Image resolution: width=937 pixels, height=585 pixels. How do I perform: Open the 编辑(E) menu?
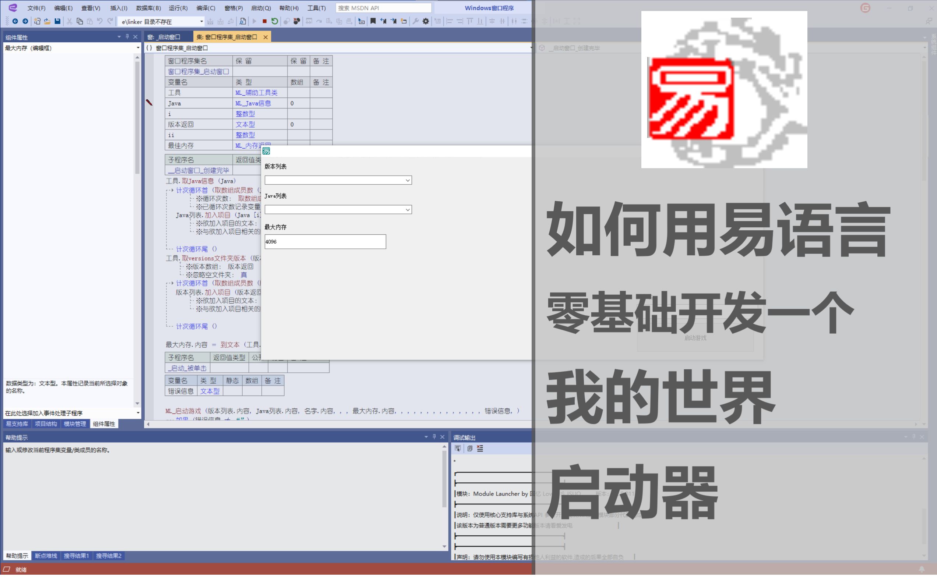pyautogui.click(x=63, y=8)
